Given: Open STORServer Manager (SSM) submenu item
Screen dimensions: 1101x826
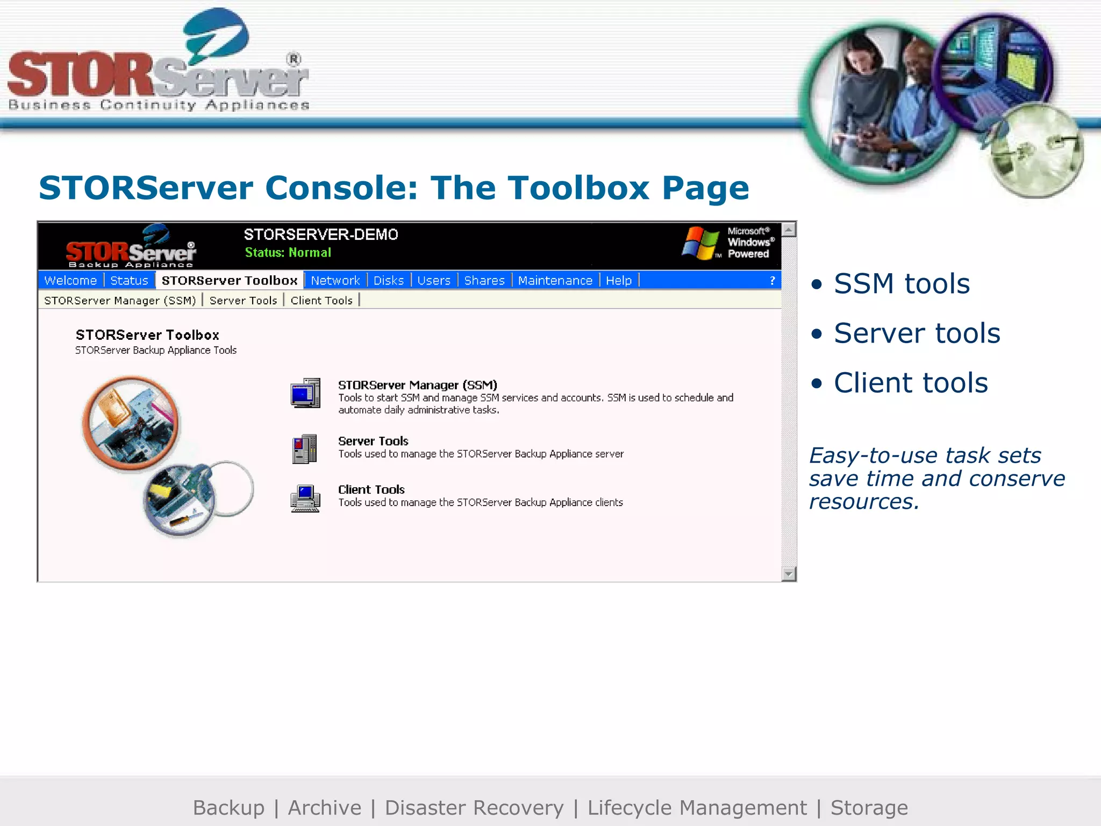Looking at the screenshot, I should click(120, 300).
